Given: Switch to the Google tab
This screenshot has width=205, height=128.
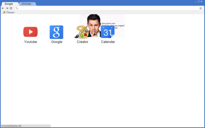Looking at the screenshot, I should [x=9, y=4].
